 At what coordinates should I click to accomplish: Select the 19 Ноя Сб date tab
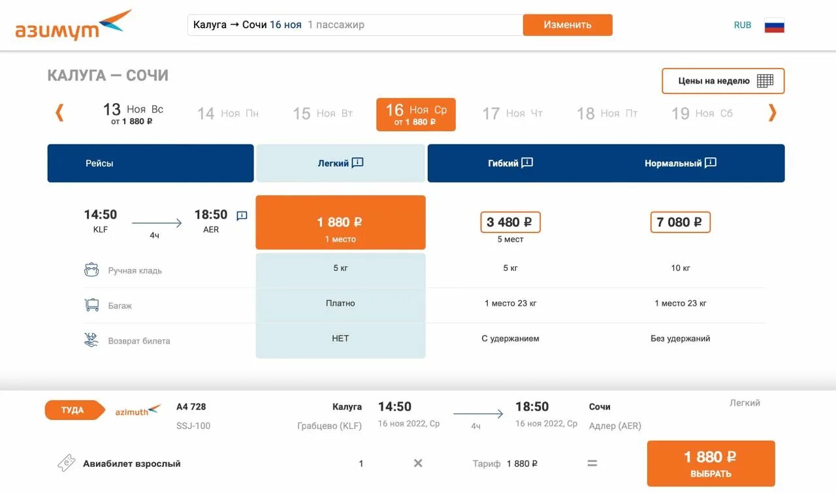click(702, 114)
